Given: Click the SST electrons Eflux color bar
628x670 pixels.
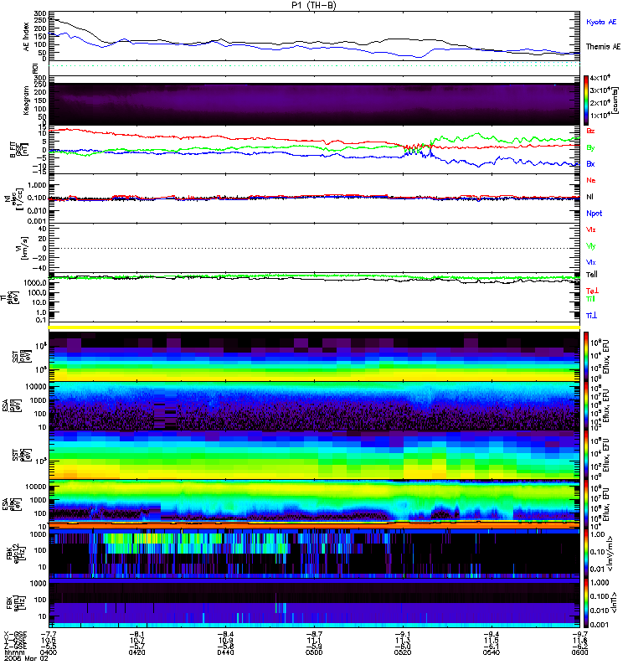Looking at the screenshot, I should click(x=586, y=455).
